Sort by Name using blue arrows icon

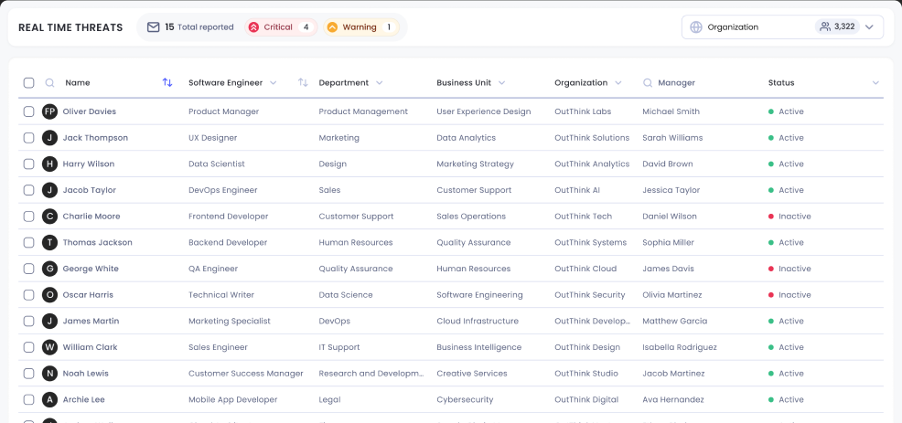click(167, 82)
